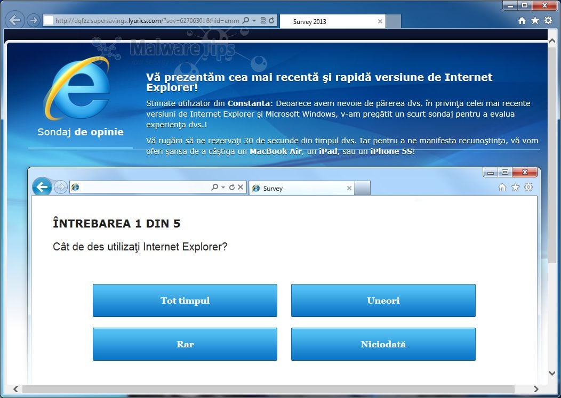
Task: Click the Home icon in the inner Survey window
Action: click(x=502, y=188)
